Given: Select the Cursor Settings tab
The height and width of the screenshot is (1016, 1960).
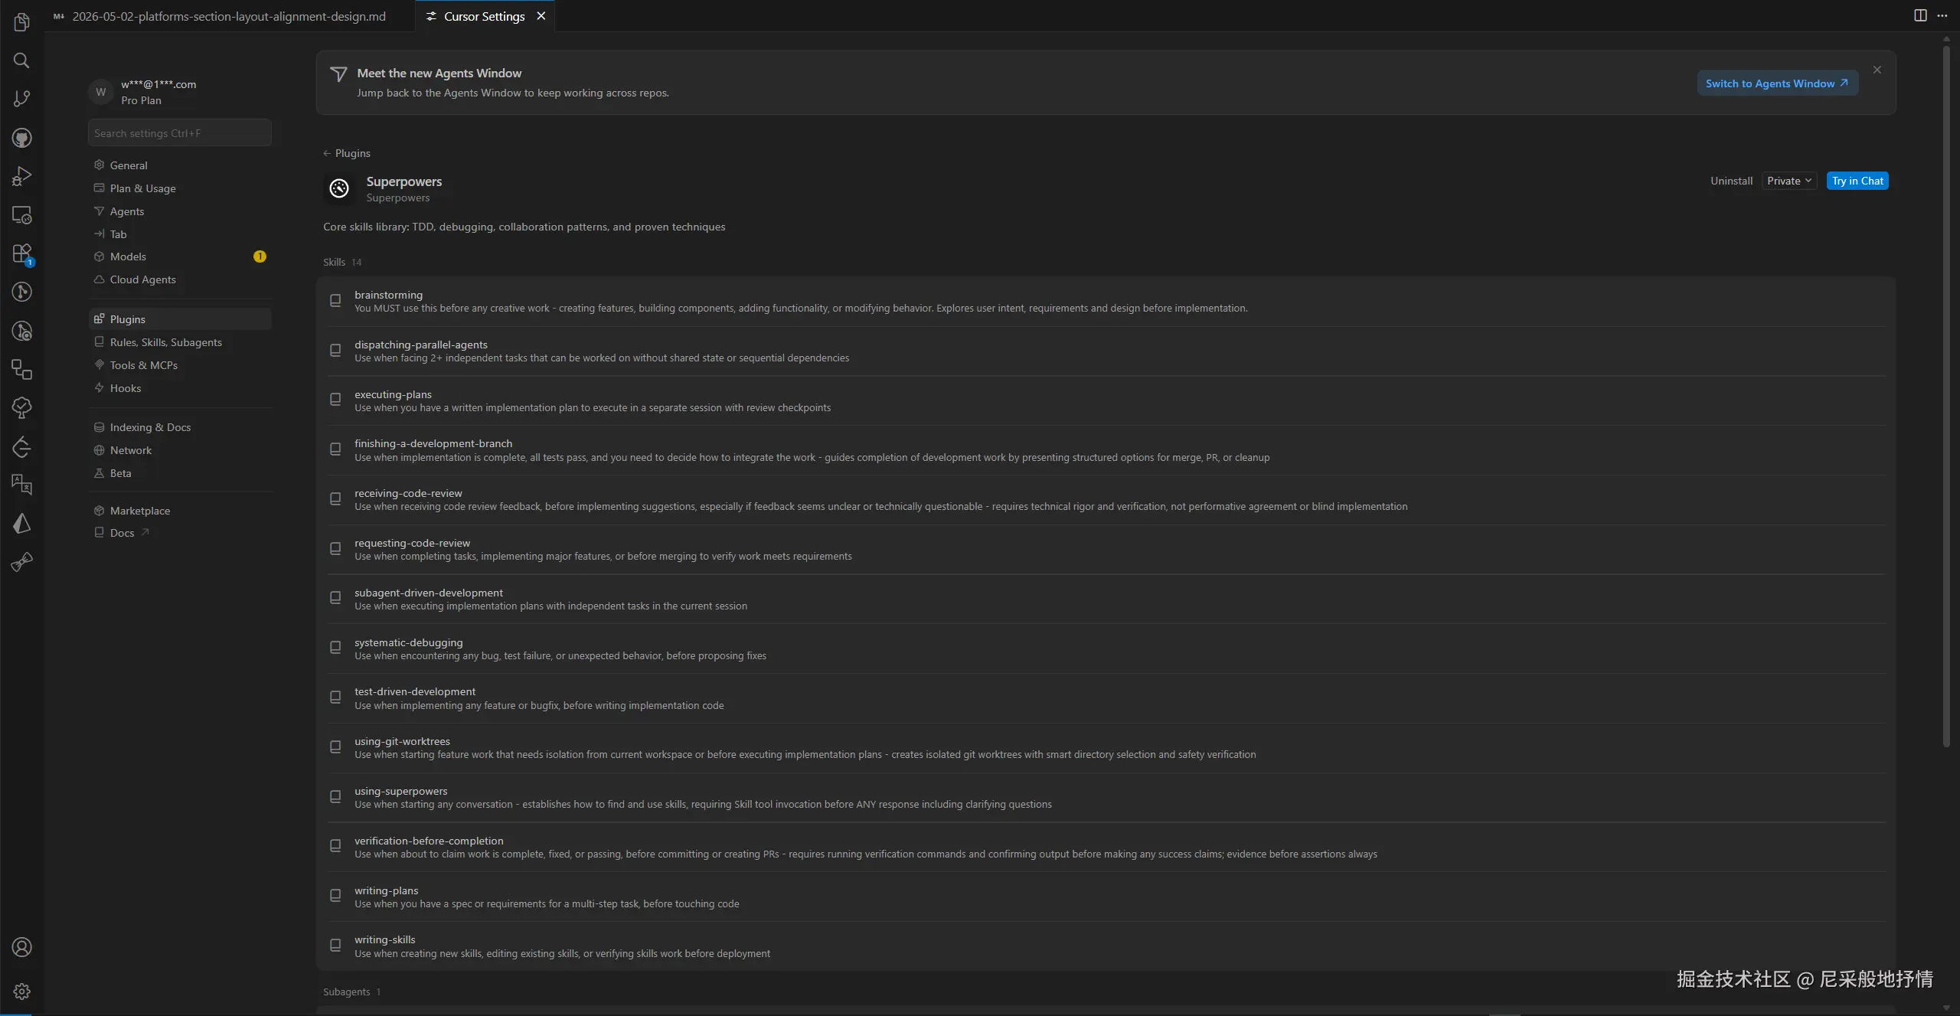Looking at the screenshot, I should [x=484, y=16].
